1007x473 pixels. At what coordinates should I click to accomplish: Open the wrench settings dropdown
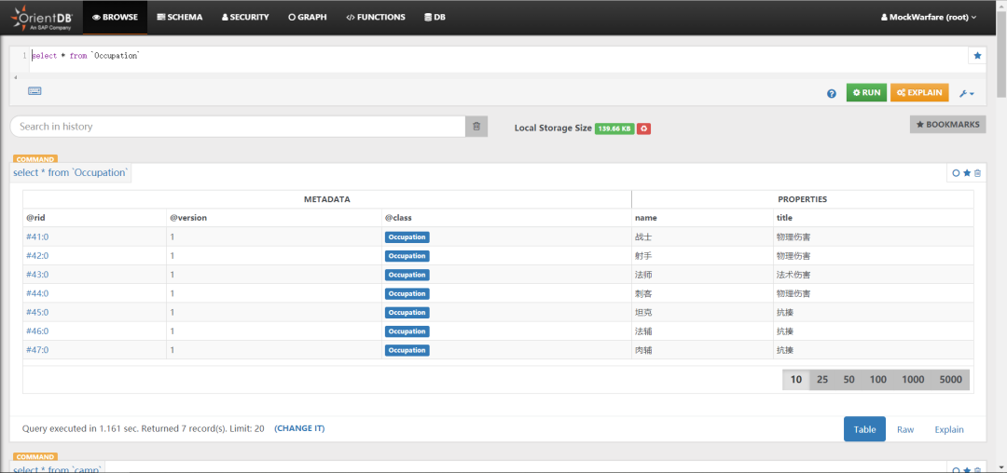pyautogui.click(x=967, y=93)
